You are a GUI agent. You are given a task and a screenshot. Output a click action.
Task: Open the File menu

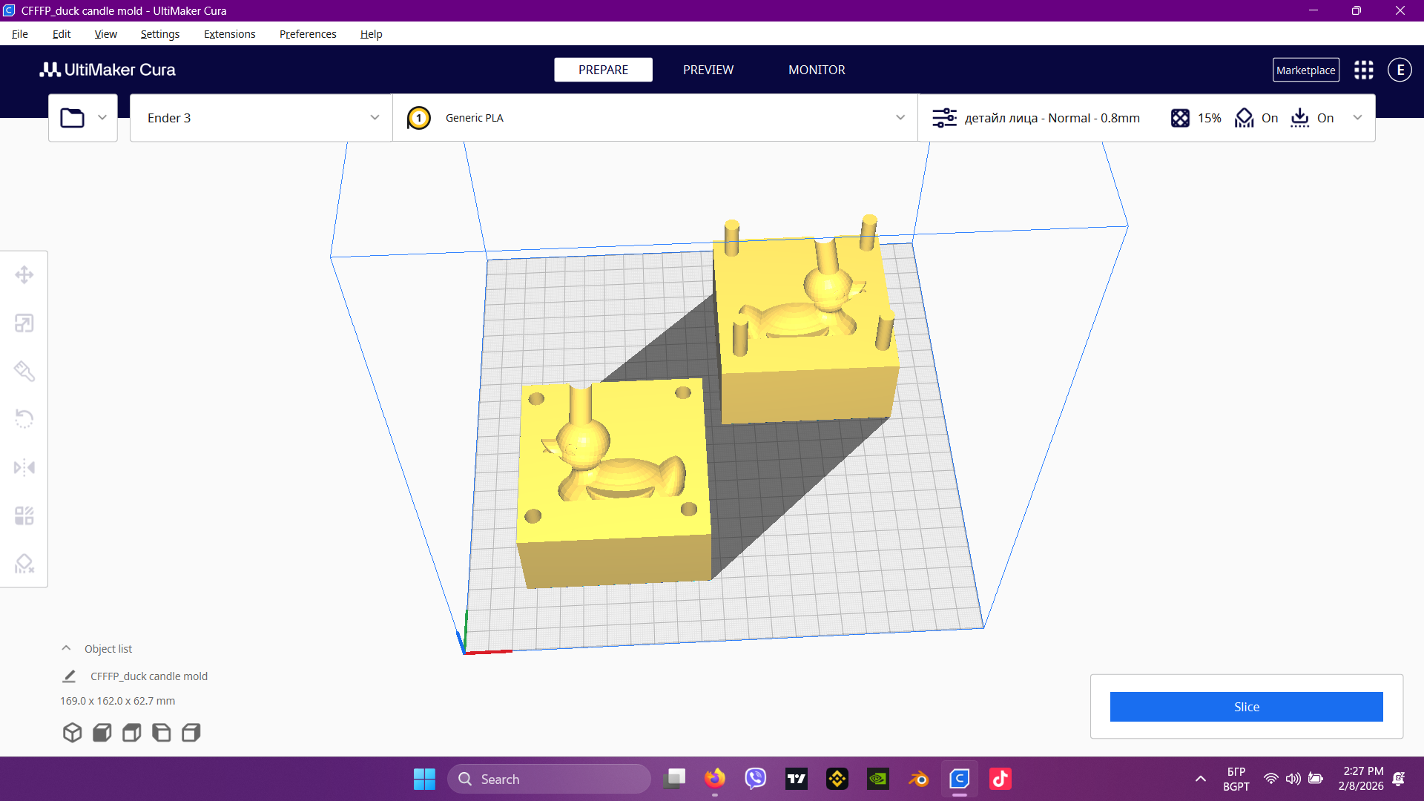20,34
